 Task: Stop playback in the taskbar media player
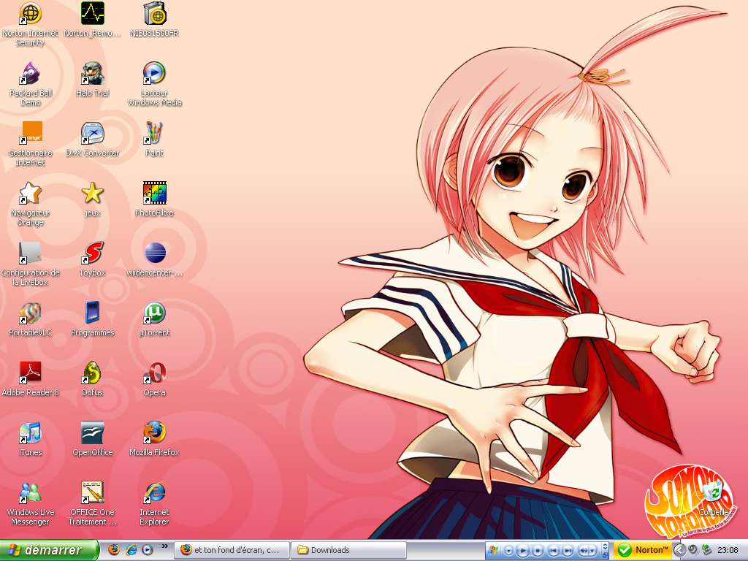(538, 551)
